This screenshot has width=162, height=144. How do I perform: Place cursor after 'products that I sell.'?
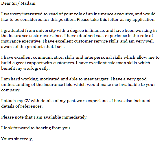pyautogui.click(x=65, y=47)
